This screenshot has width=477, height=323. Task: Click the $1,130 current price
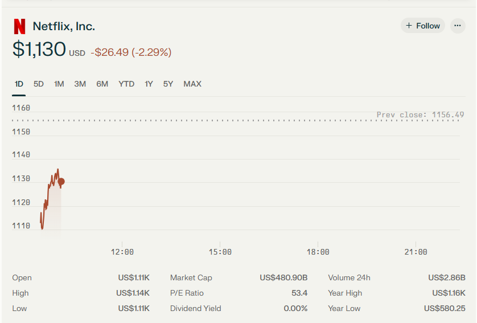point(39,50)
